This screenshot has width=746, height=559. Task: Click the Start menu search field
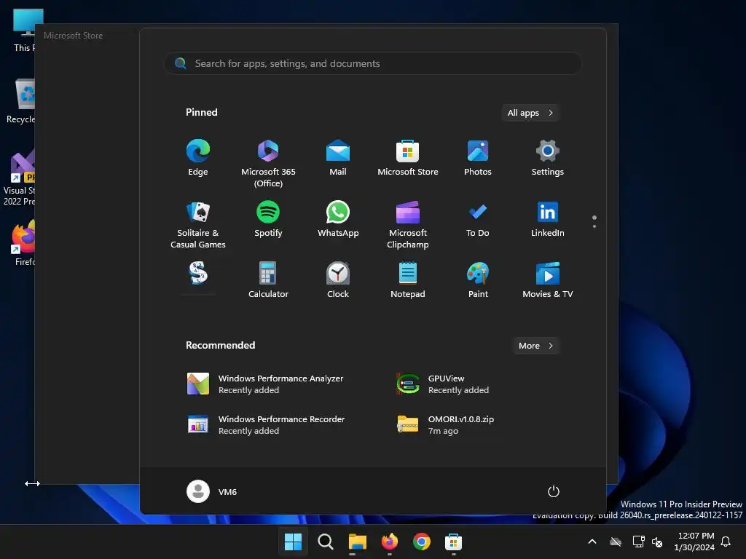[372, 63]
